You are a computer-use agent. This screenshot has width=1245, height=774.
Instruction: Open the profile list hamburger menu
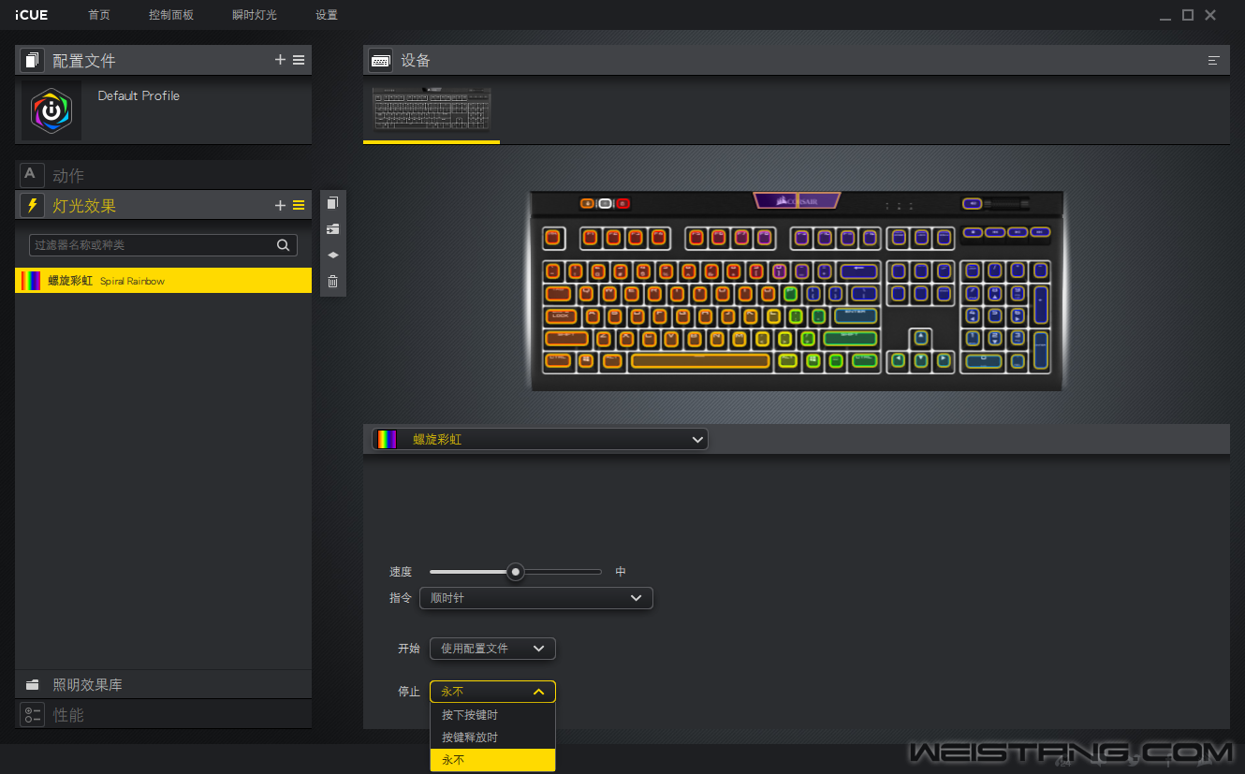click(x=299, y=60)
